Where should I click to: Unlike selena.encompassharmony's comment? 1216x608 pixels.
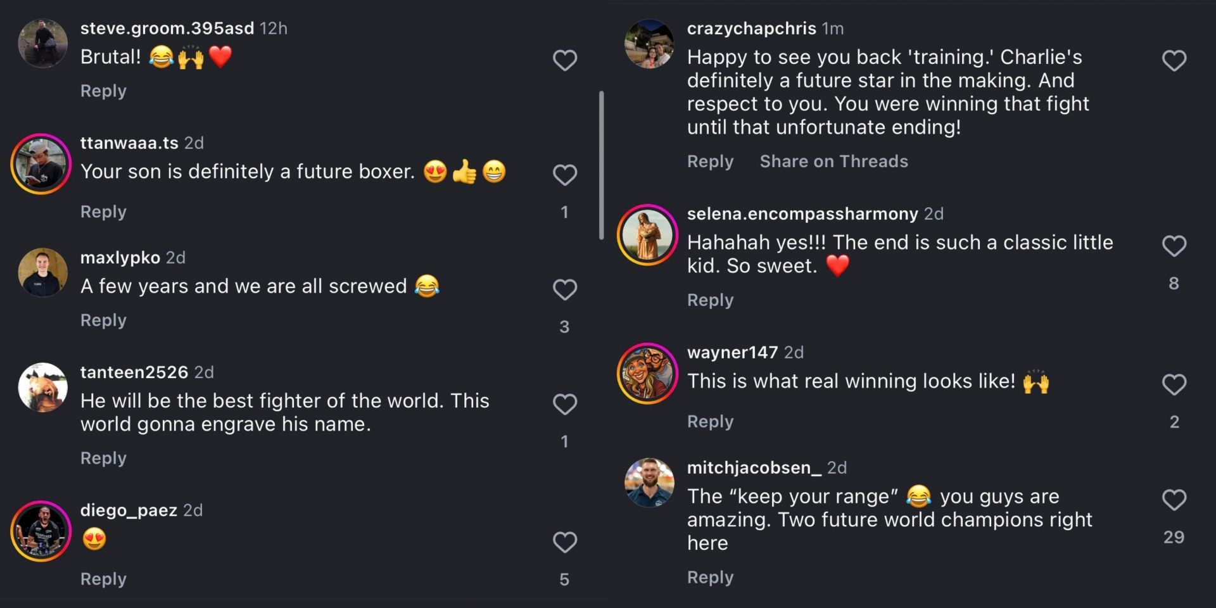coord(1175,246)
